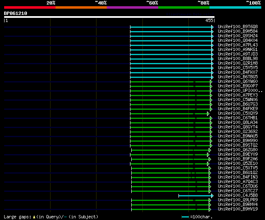Click the cyan alignment bar for B9T6Q8

(x=172, y=27)
